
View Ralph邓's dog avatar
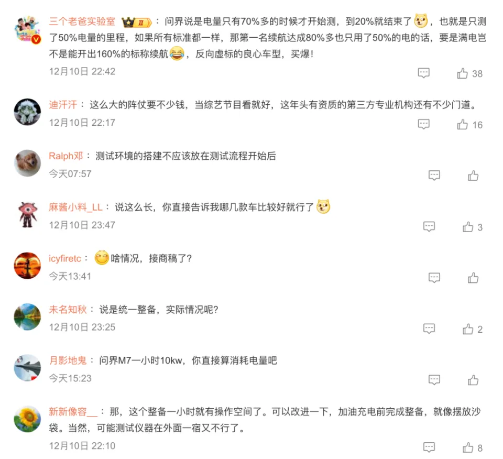click(x=27, y=163)
